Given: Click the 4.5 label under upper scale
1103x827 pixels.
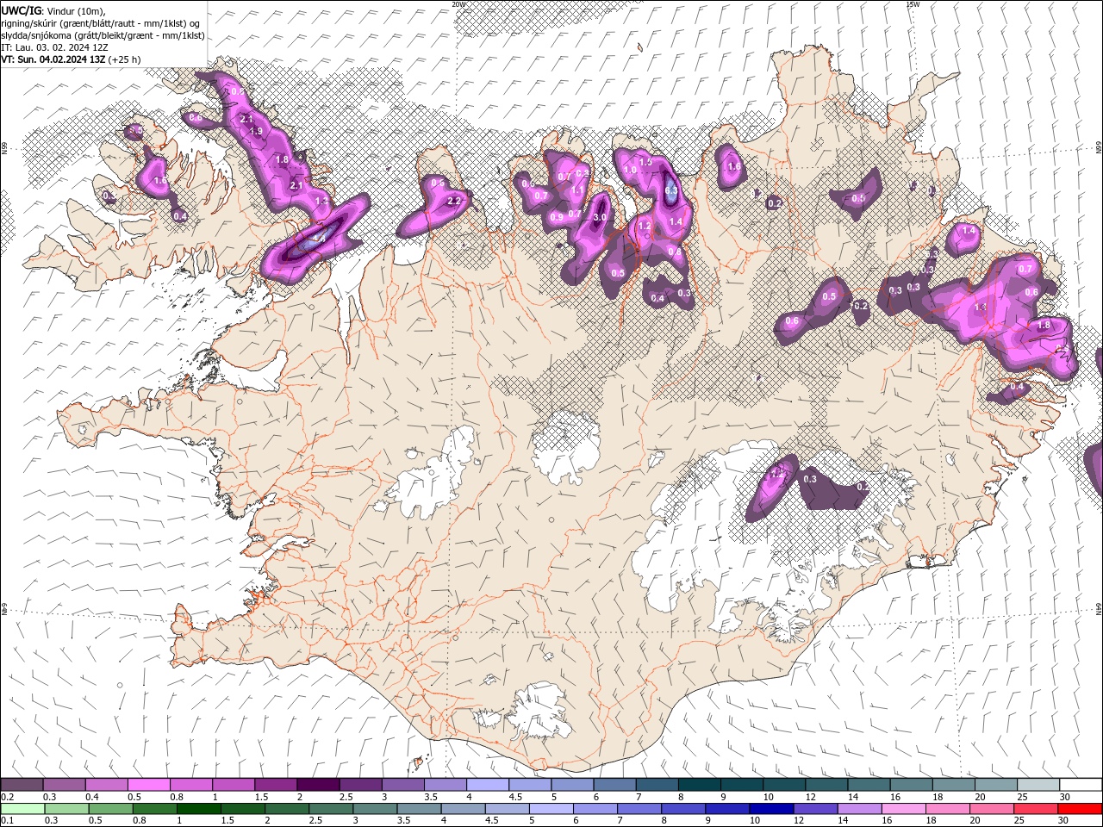Looking at the screenshot, I should coord(515,797).
